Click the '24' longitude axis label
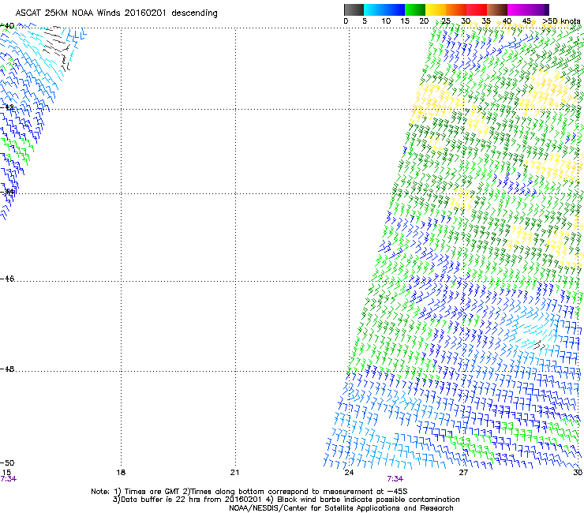This screenshot has width=584, height=513. pos(349,473)
